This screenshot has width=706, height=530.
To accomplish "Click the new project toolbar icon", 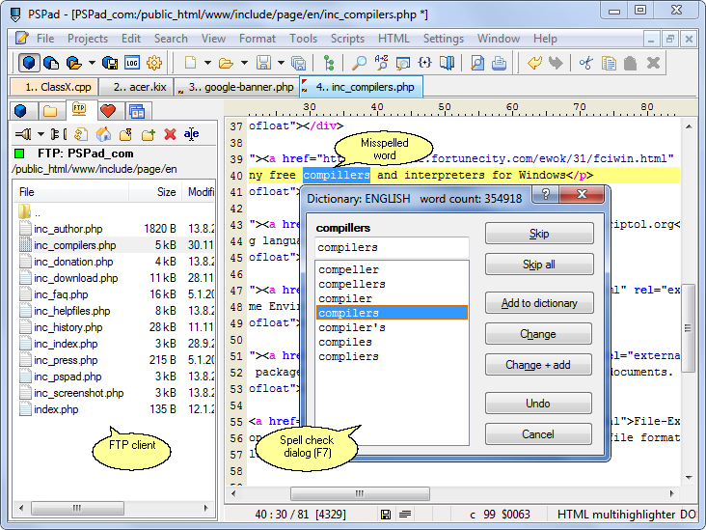I will coord(51,63).
